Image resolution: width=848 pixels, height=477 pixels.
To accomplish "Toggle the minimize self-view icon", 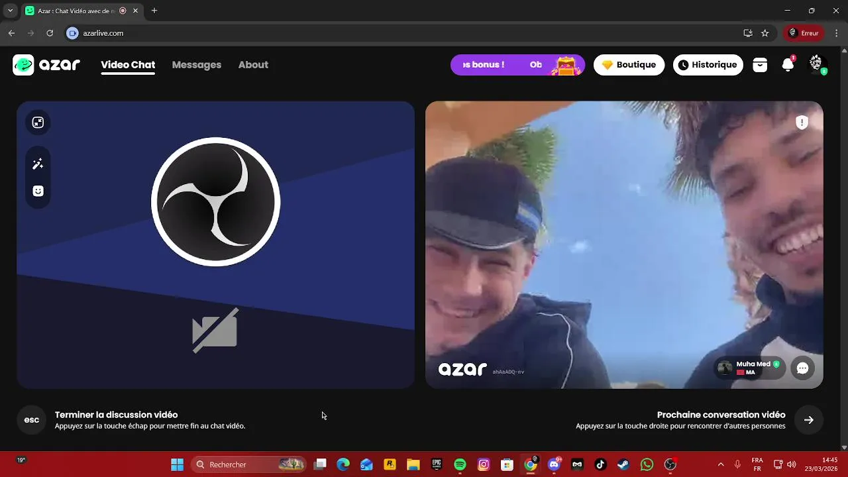I will tap(38, 122).
